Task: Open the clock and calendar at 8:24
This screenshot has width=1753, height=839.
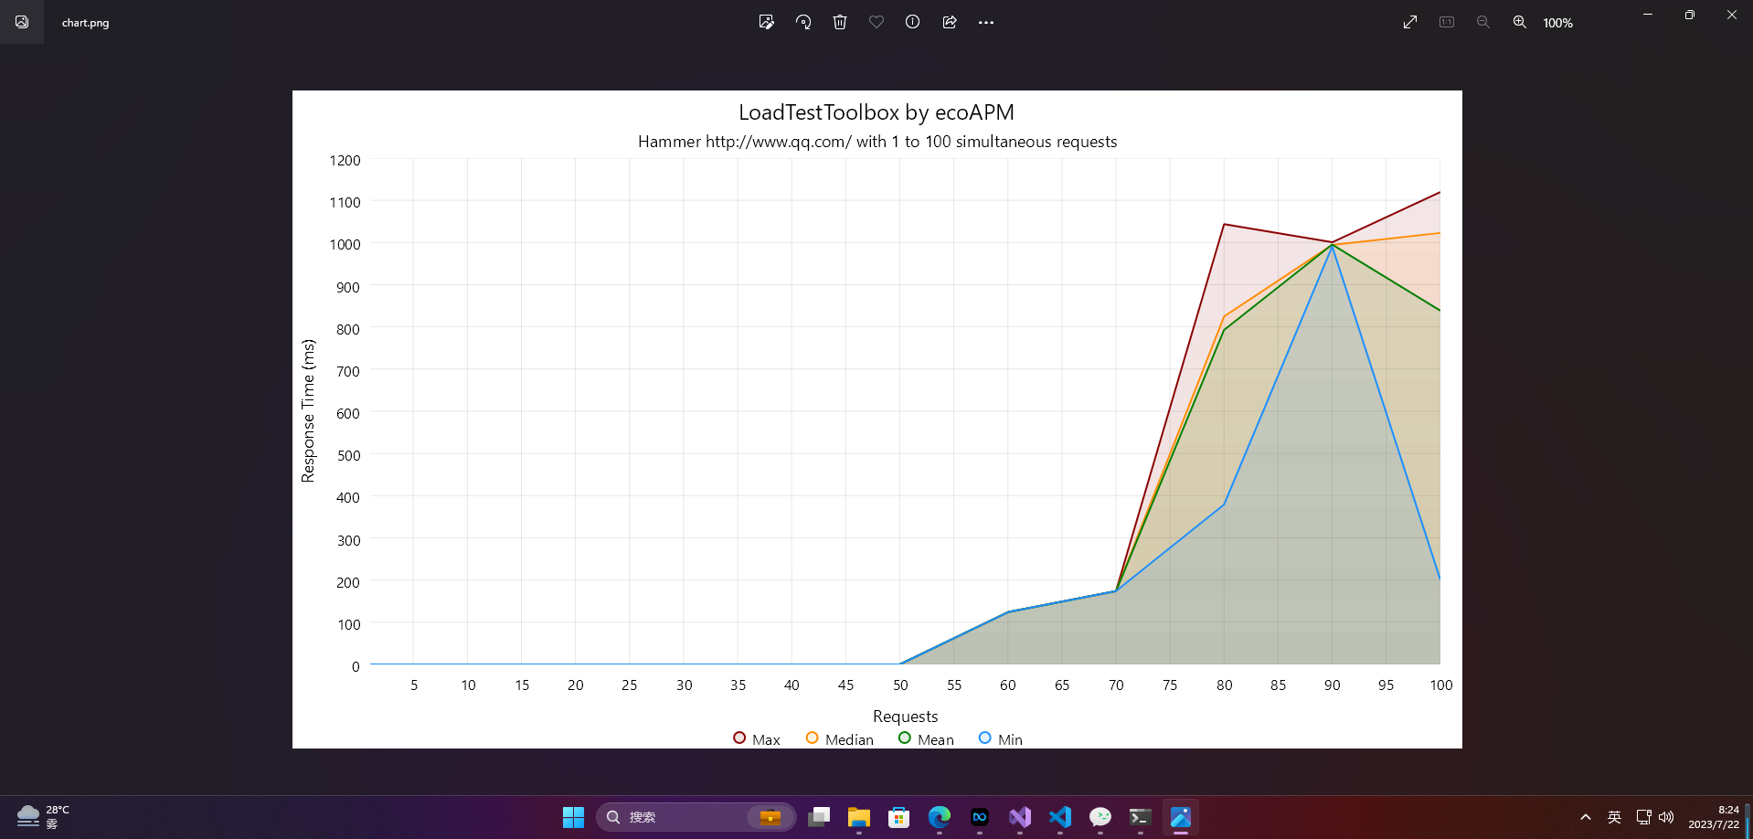Action: 1714,817
